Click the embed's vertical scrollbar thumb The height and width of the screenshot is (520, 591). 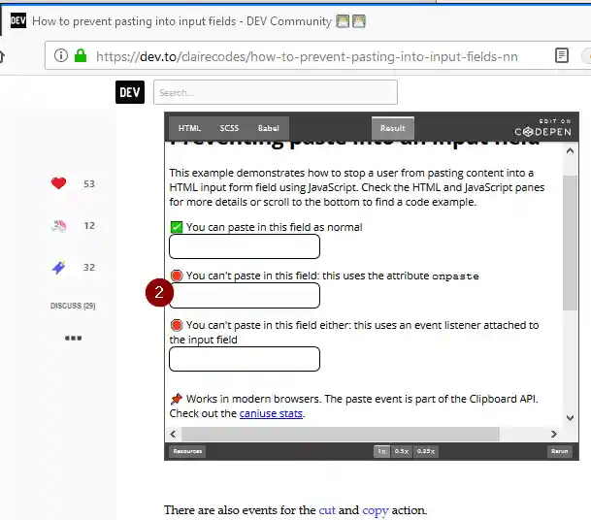570,243
